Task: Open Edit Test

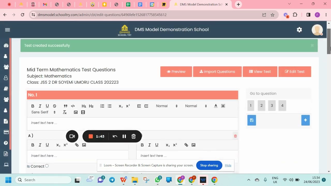Action: (295, 72)
